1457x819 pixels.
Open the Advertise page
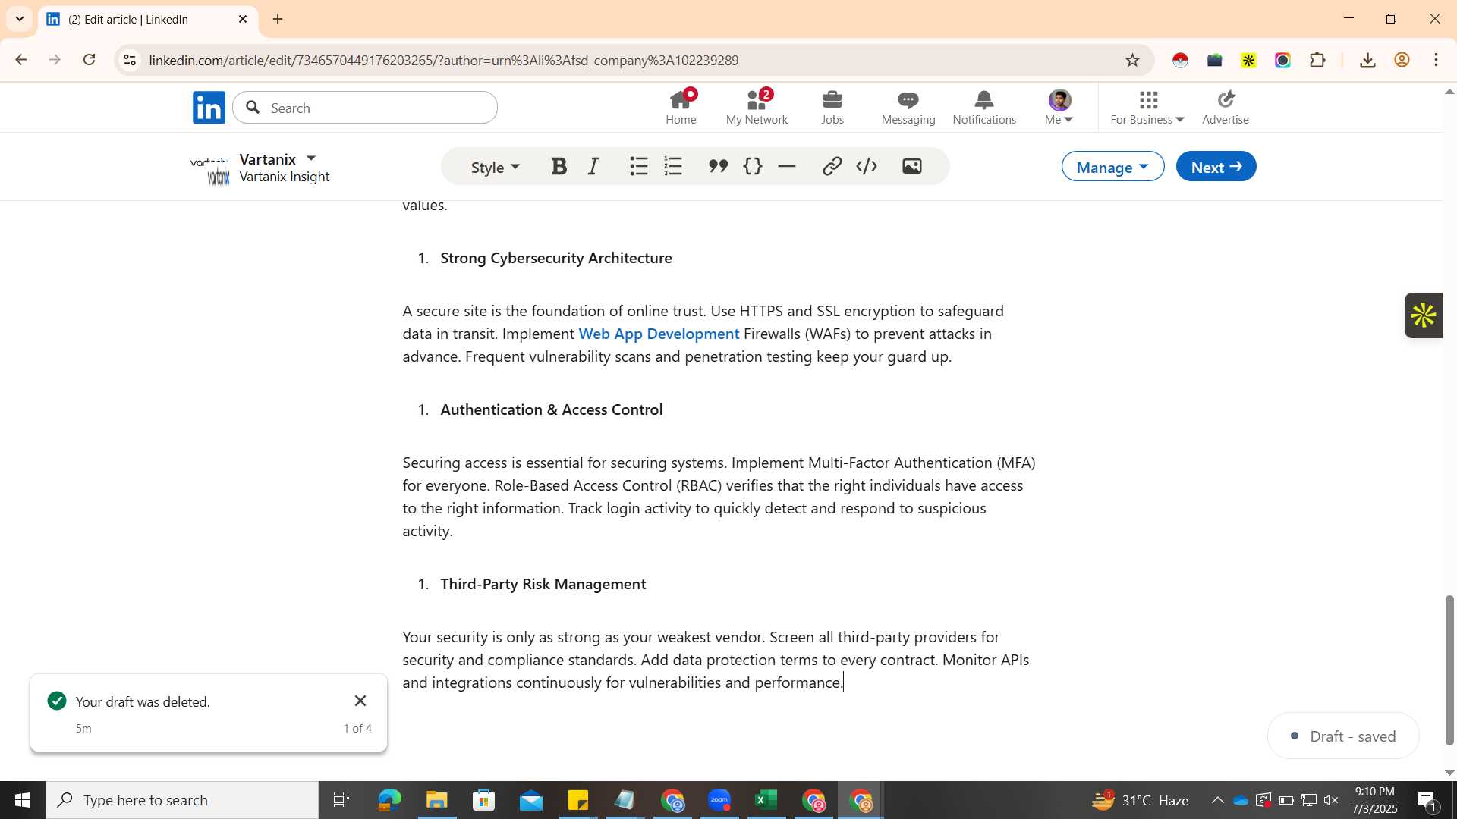click(1226, 107)
